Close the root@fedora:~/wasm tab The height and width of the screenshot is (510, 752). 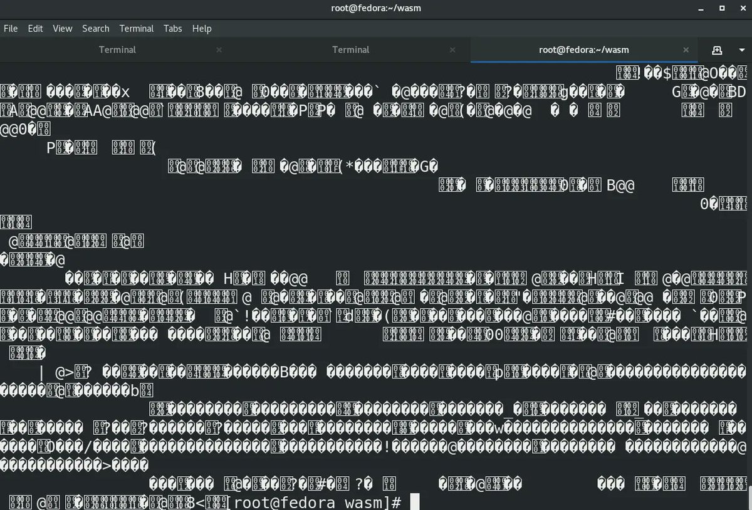coord(686,50)
